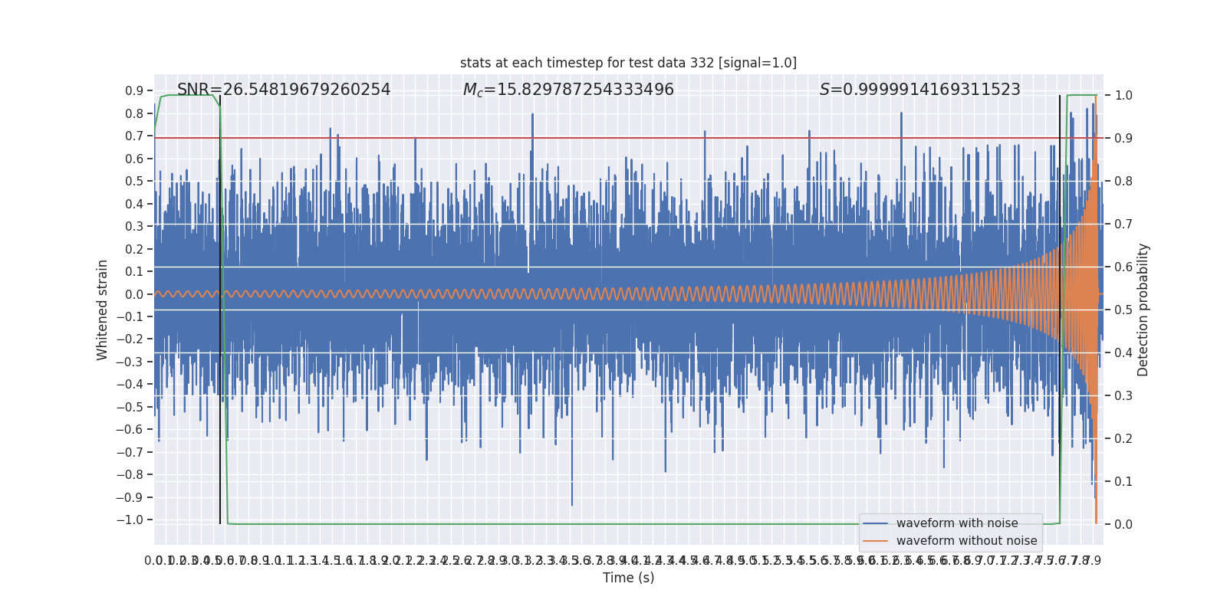Click the blue legend line for waveform with noise
Viewport: 1227px width, 613px height.
(875, 523)
